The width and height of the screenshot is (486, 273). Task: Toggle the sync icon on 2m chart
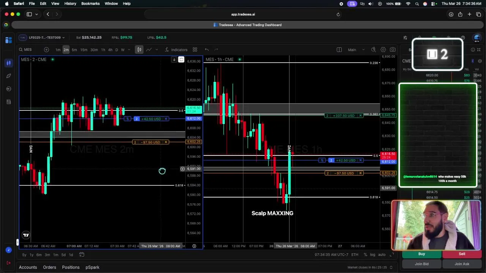tap(181, 60)
